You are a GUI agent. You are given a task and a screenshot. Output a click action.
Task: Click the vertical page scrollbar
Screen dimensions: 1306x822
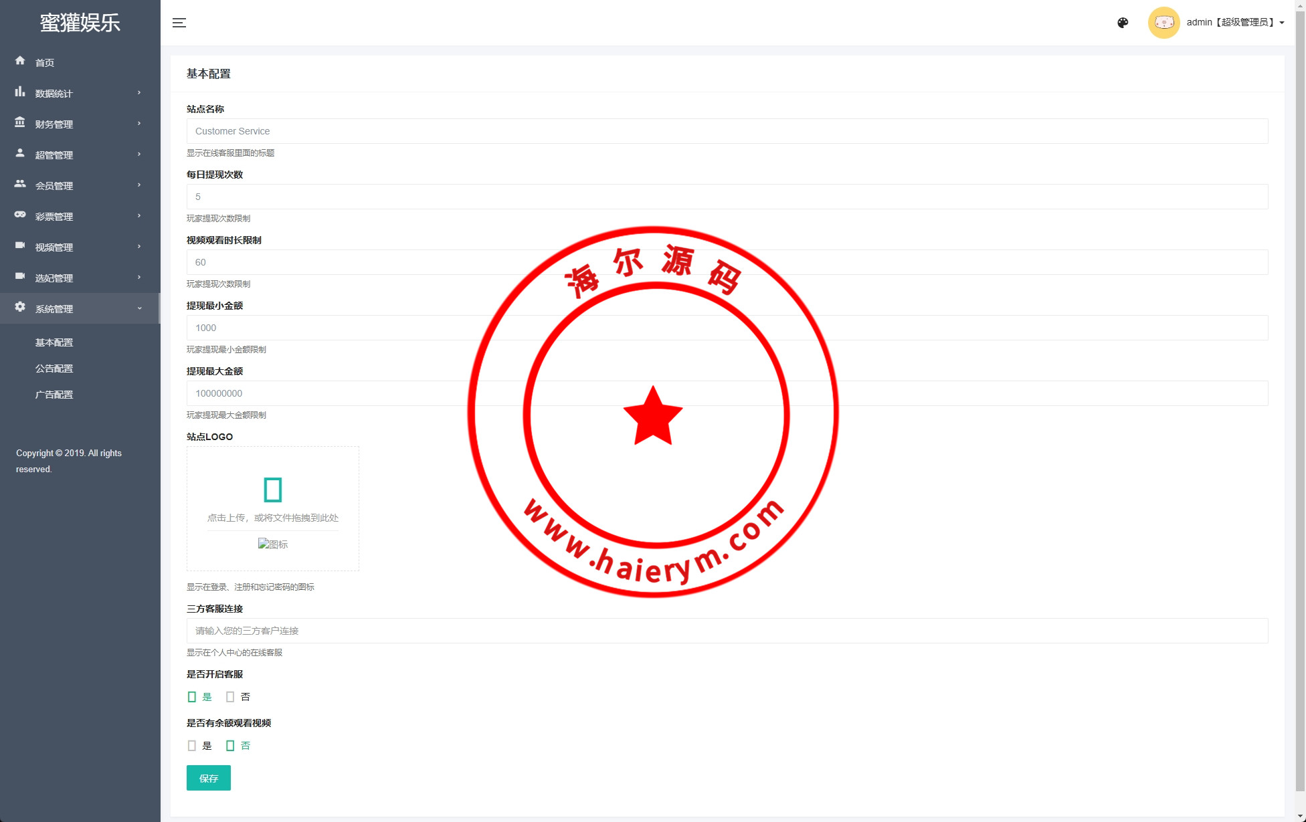click(1300, 401)
